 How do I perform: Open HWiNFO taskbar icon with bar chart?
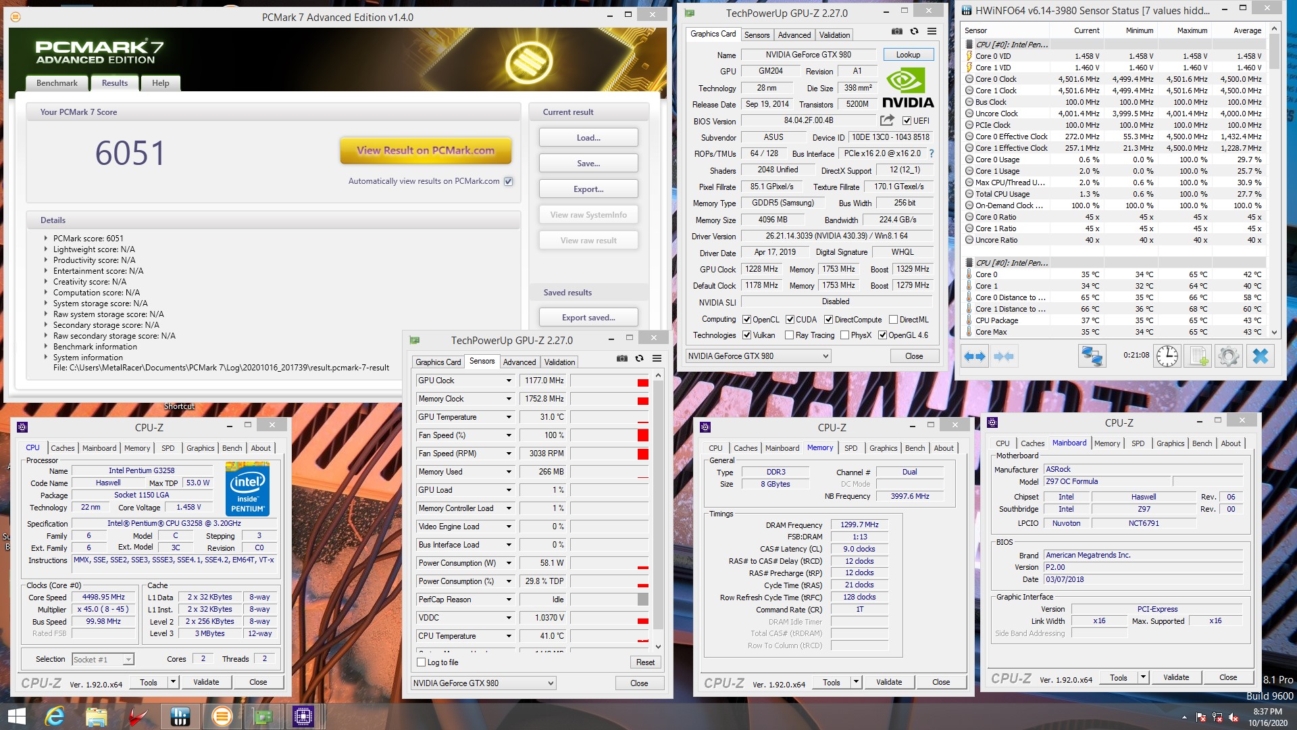(x=180, y=716)
